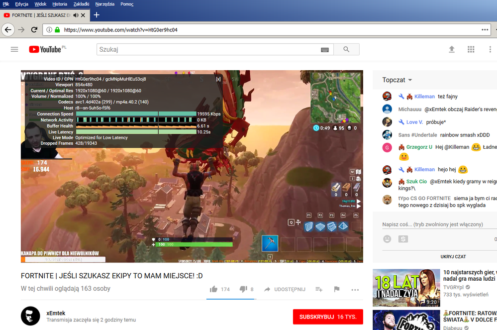Click tYpo CS GO FORTNITE username
497x330 pixels.
pos(424,199)
